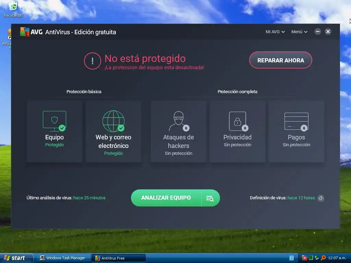This screenshot has width=351, height=263.
Task: Expand the Mi AVG dropdown
Action: [275, 32]
